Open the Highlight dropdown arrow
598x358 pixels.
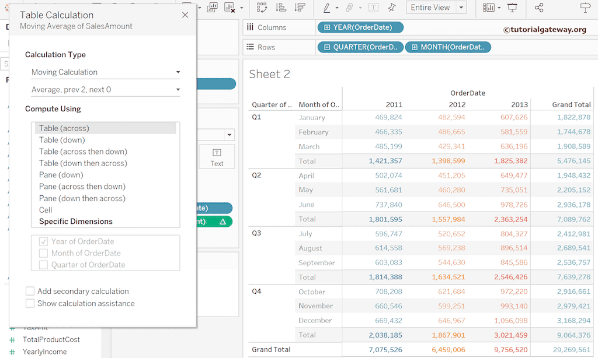(337, 8)
